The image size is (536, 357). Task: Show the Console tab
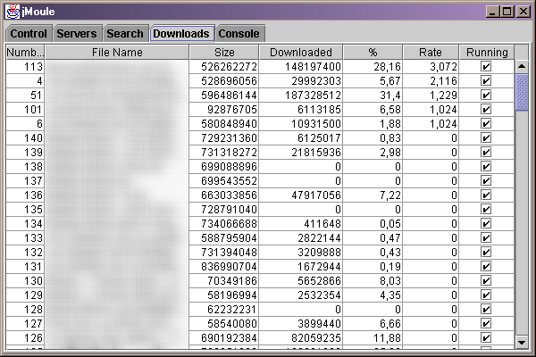click(x=239, y=34)
